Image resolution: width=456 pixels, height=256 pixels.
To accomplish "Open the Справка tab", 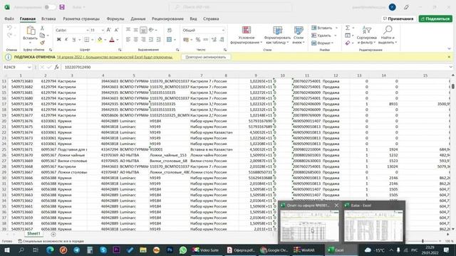I will point(211,19).
